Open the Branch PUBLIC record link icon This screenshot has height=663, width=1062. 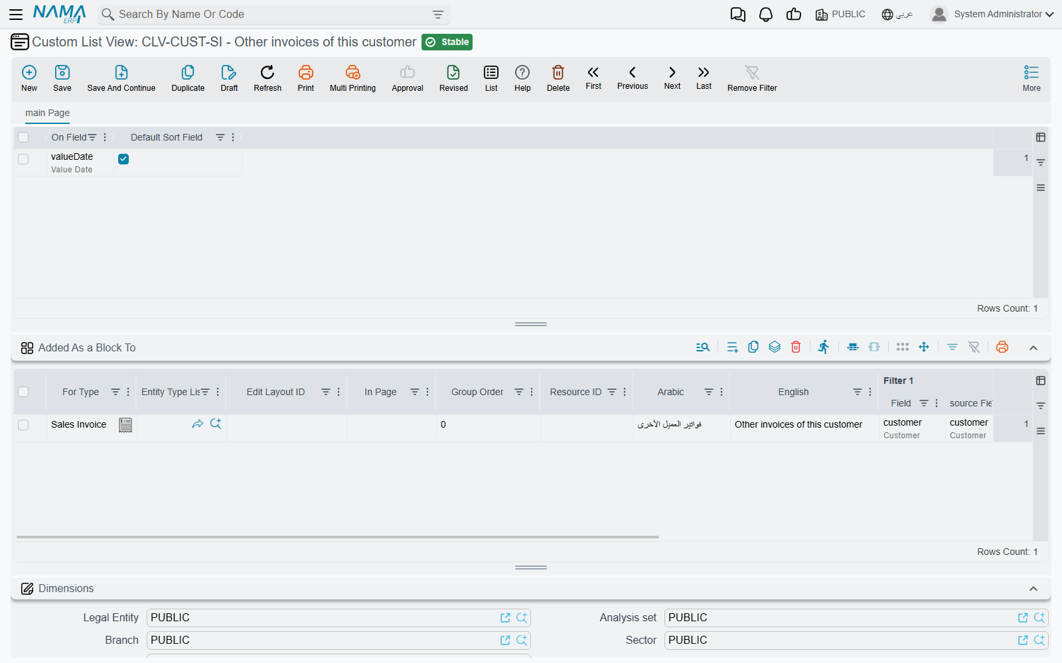[505, 640]
